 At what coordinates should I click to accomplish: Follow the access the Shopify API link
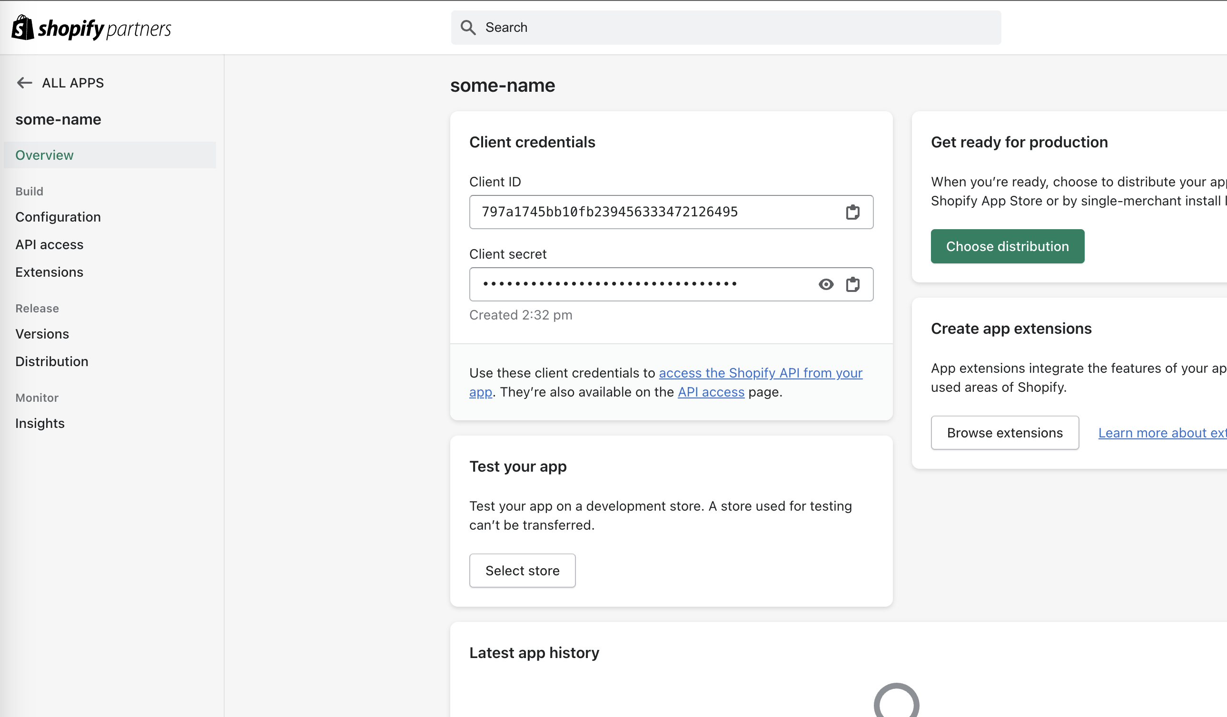click(760, 373)
